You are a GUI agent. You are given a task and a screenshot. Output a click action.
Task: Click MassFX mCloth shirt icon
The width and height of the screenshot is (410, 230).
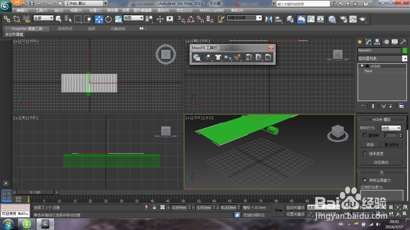coord(218,57)
